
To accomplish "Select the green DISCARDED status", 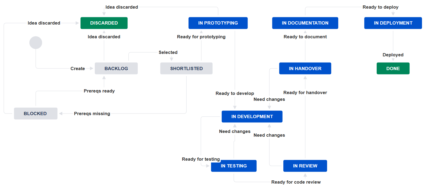I will tap(104, 23).
